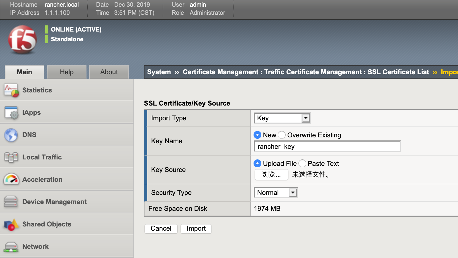The height and width of the screenshot is (258, 458).
Task: Open the Shared Objects section
Action: [x=67, y=224]
